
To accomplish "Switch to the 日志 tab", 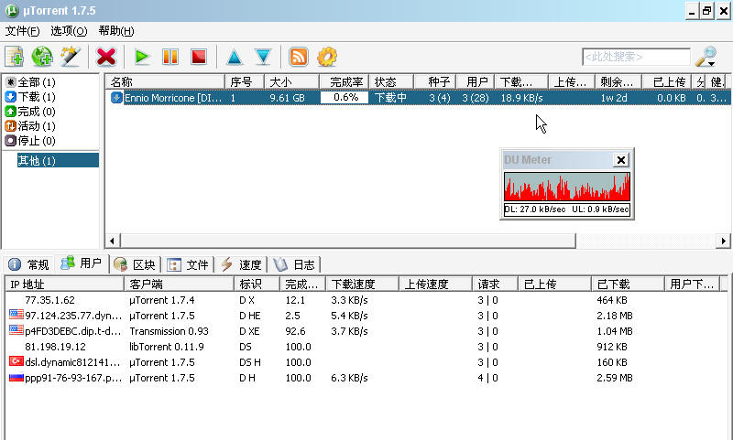I will [294, 264].
